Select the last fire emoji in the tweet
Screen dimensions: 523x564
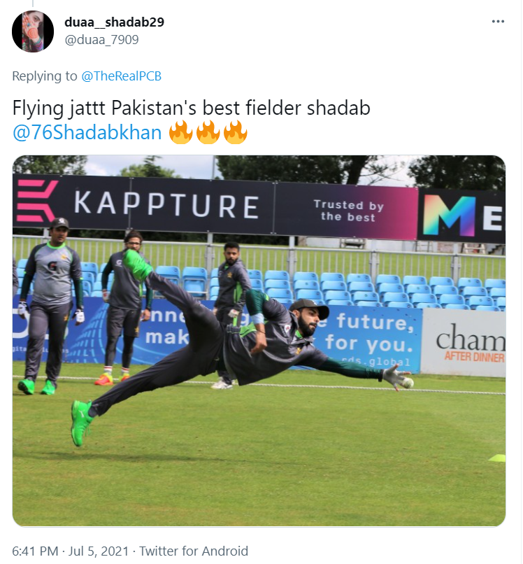pos(236,132)
